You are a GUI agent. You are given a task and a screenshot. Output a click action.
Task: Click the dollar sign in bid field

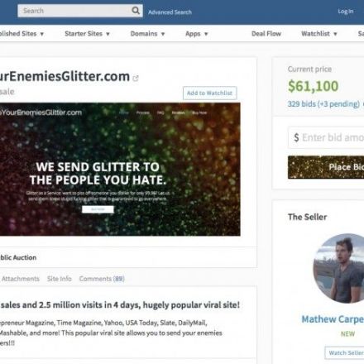(296, 137)
